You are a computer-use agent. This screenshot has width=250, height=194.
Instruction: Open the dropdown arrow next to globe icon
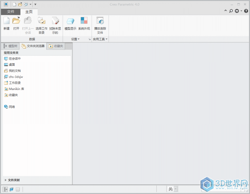click(x=241, y=11)
